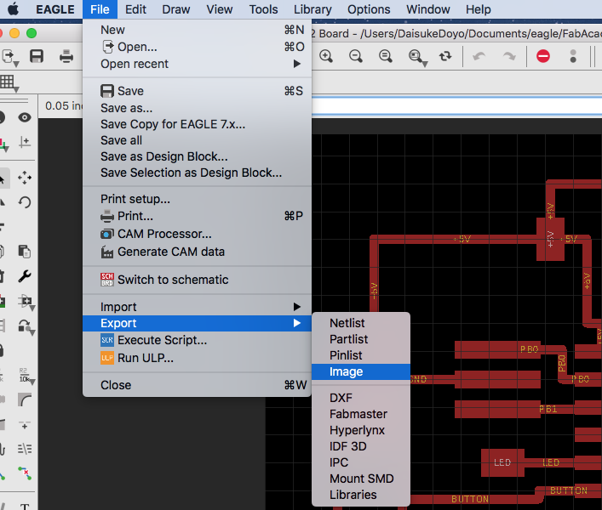Click the Zoom in magnifier icon
The image size is (602, 510).
click(326, 56)
